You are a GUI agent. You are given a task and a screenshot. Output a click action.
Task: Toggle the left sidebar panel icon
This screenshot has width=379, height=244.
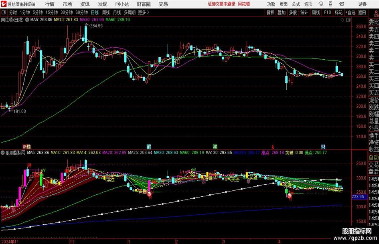click(4, 12)
